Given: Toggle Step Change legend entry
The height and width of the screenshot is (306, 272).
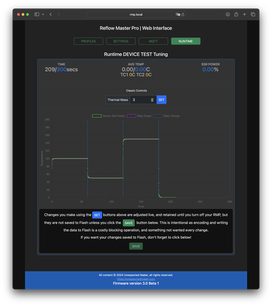Looking at the screenshot, I should tap(167, 116).
